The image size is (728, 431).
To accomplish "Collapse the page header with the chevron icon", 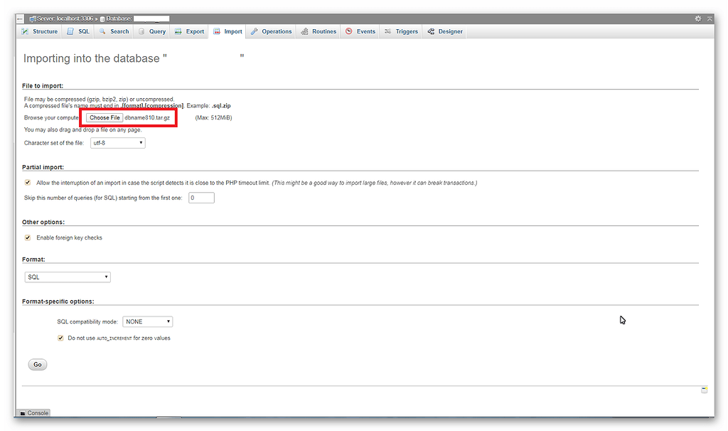I will tap(709, 18).
